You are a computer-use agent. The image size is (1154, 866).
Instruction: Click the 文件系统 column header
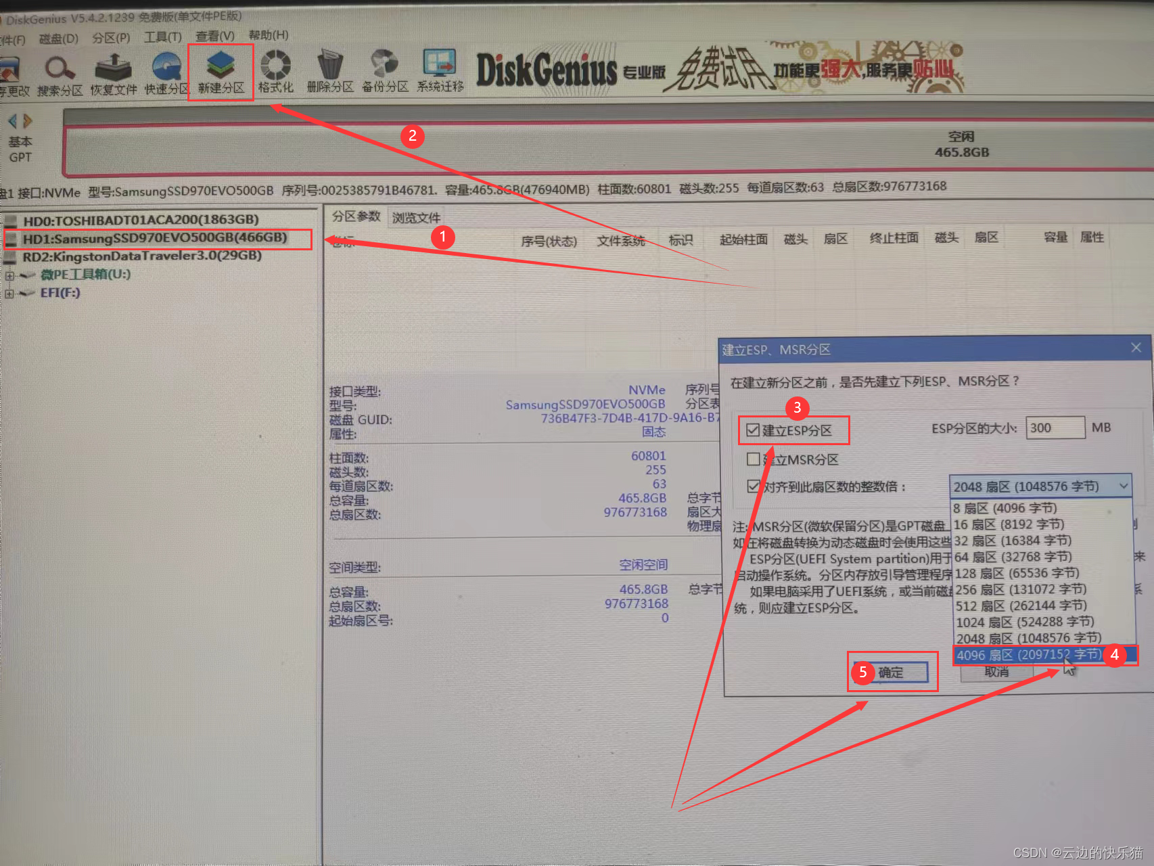pos(621,240)
